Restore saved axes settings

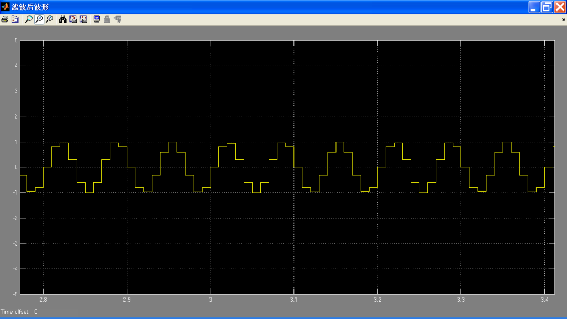pos(83,19)
